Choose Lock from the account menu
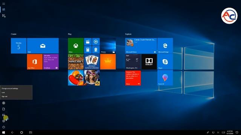The width and height of the screenshot is (241, 135). [x=16, y=93]
